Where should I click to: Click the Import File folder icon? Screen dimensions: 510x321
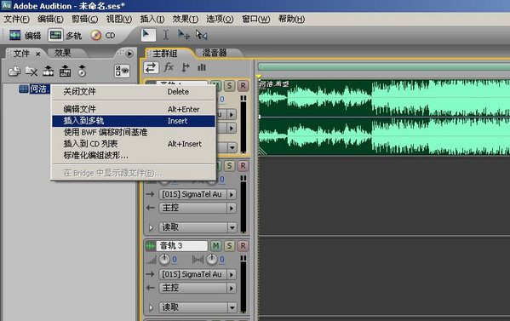[x=14, y=71]
